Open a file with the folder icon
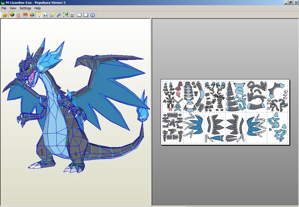 tap(5, 15)
